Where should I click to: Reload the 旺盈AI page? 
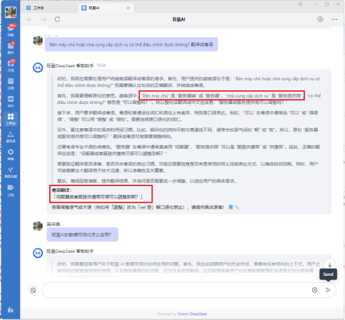57,19
